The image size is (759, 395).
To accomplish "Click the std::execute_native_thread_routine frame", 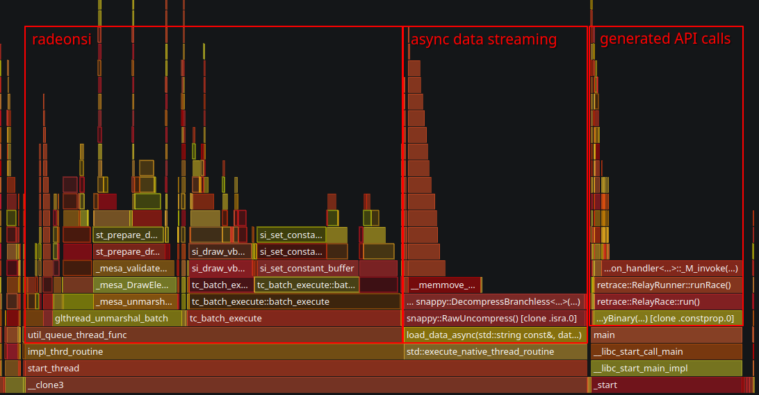I will (495, 351).
